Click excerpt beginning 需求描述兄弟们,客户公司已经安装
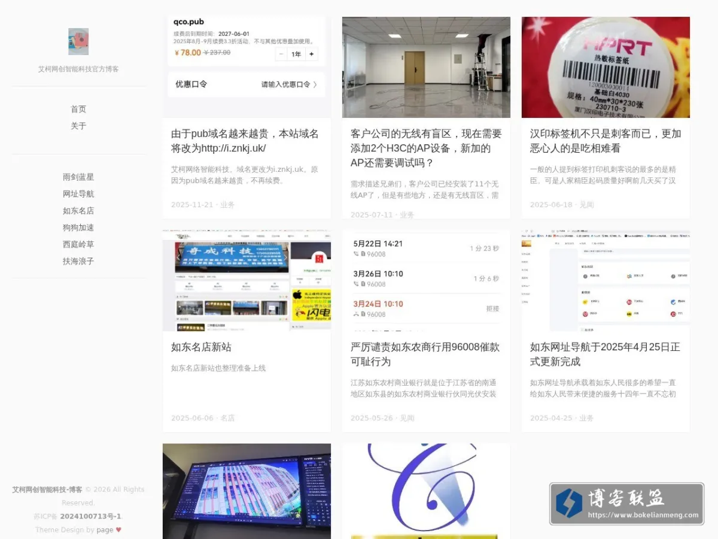 click(425, 189)
